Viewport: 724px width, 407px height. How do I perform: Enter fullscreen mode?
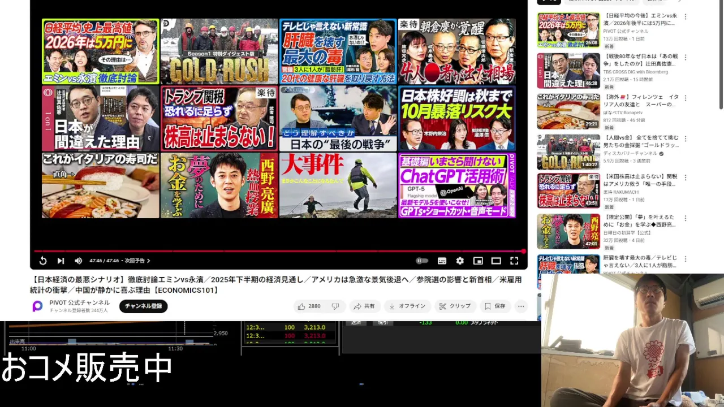[514, 261]
